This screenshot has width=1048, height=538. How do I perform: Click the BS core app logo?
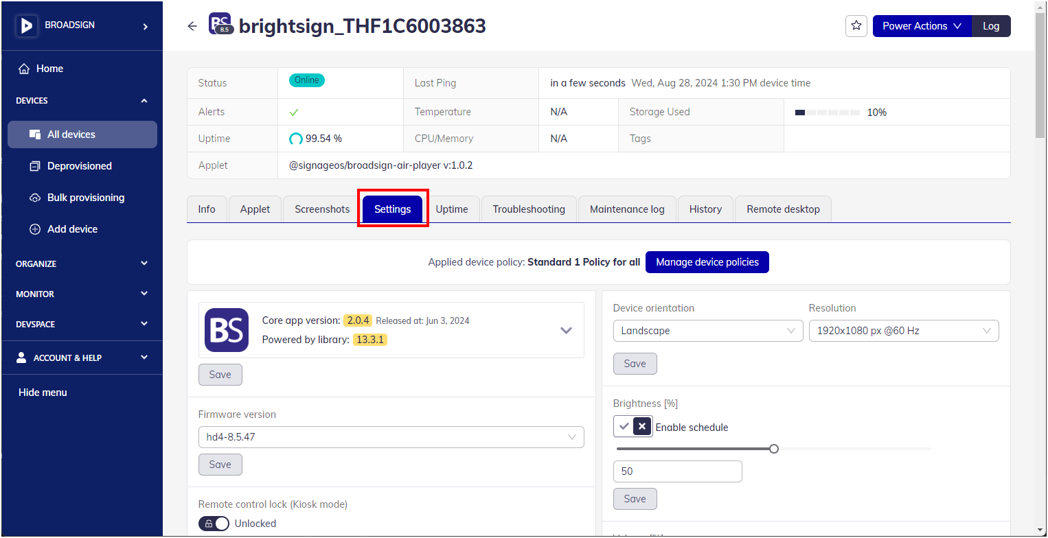pos(227,330)
